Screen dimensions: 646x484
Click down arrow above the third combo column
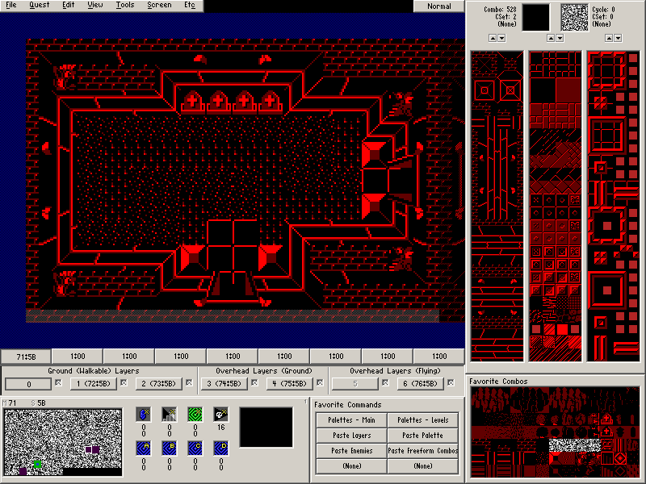618,38
